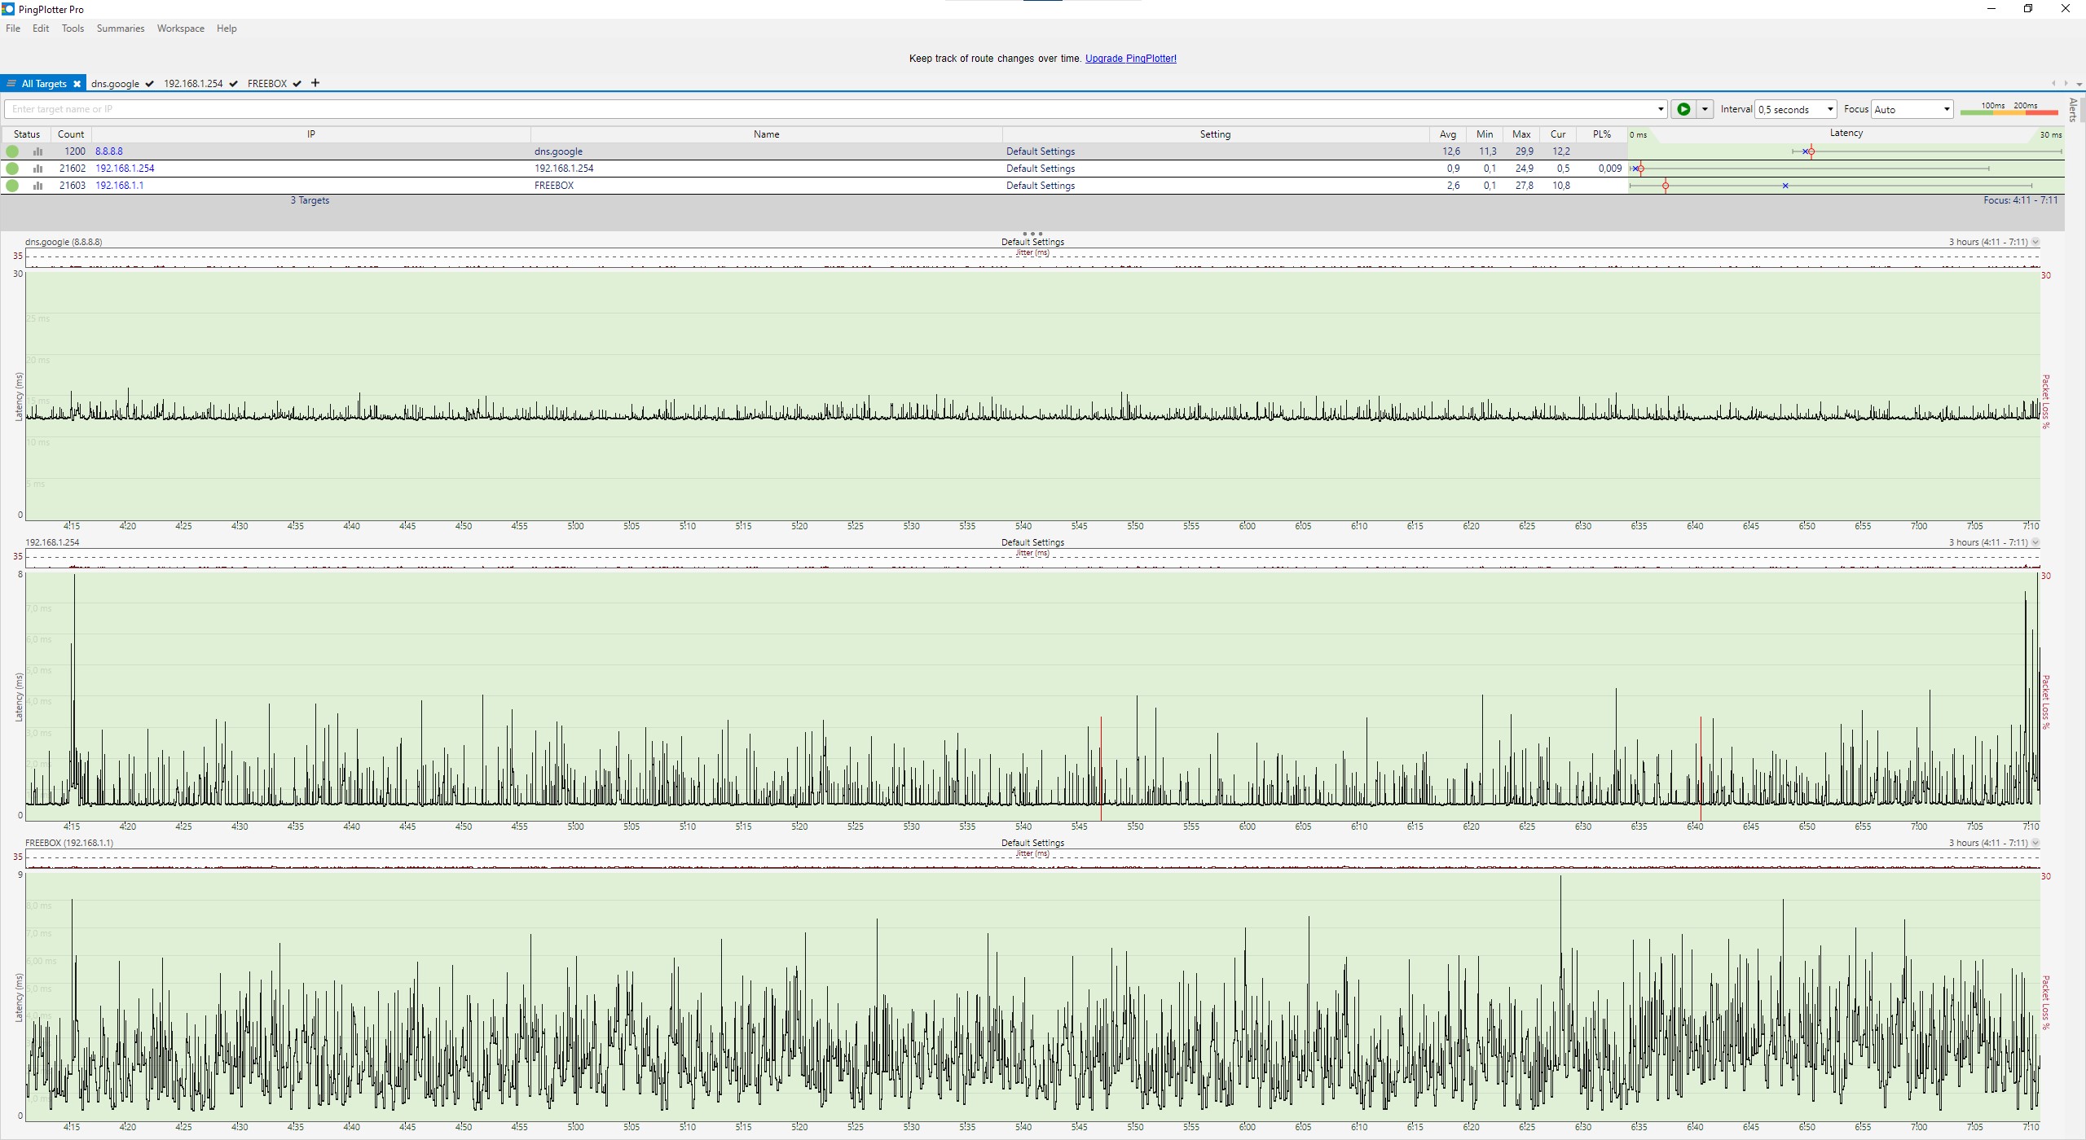Click hamburger icon on All Targets tab

point(11,84)
